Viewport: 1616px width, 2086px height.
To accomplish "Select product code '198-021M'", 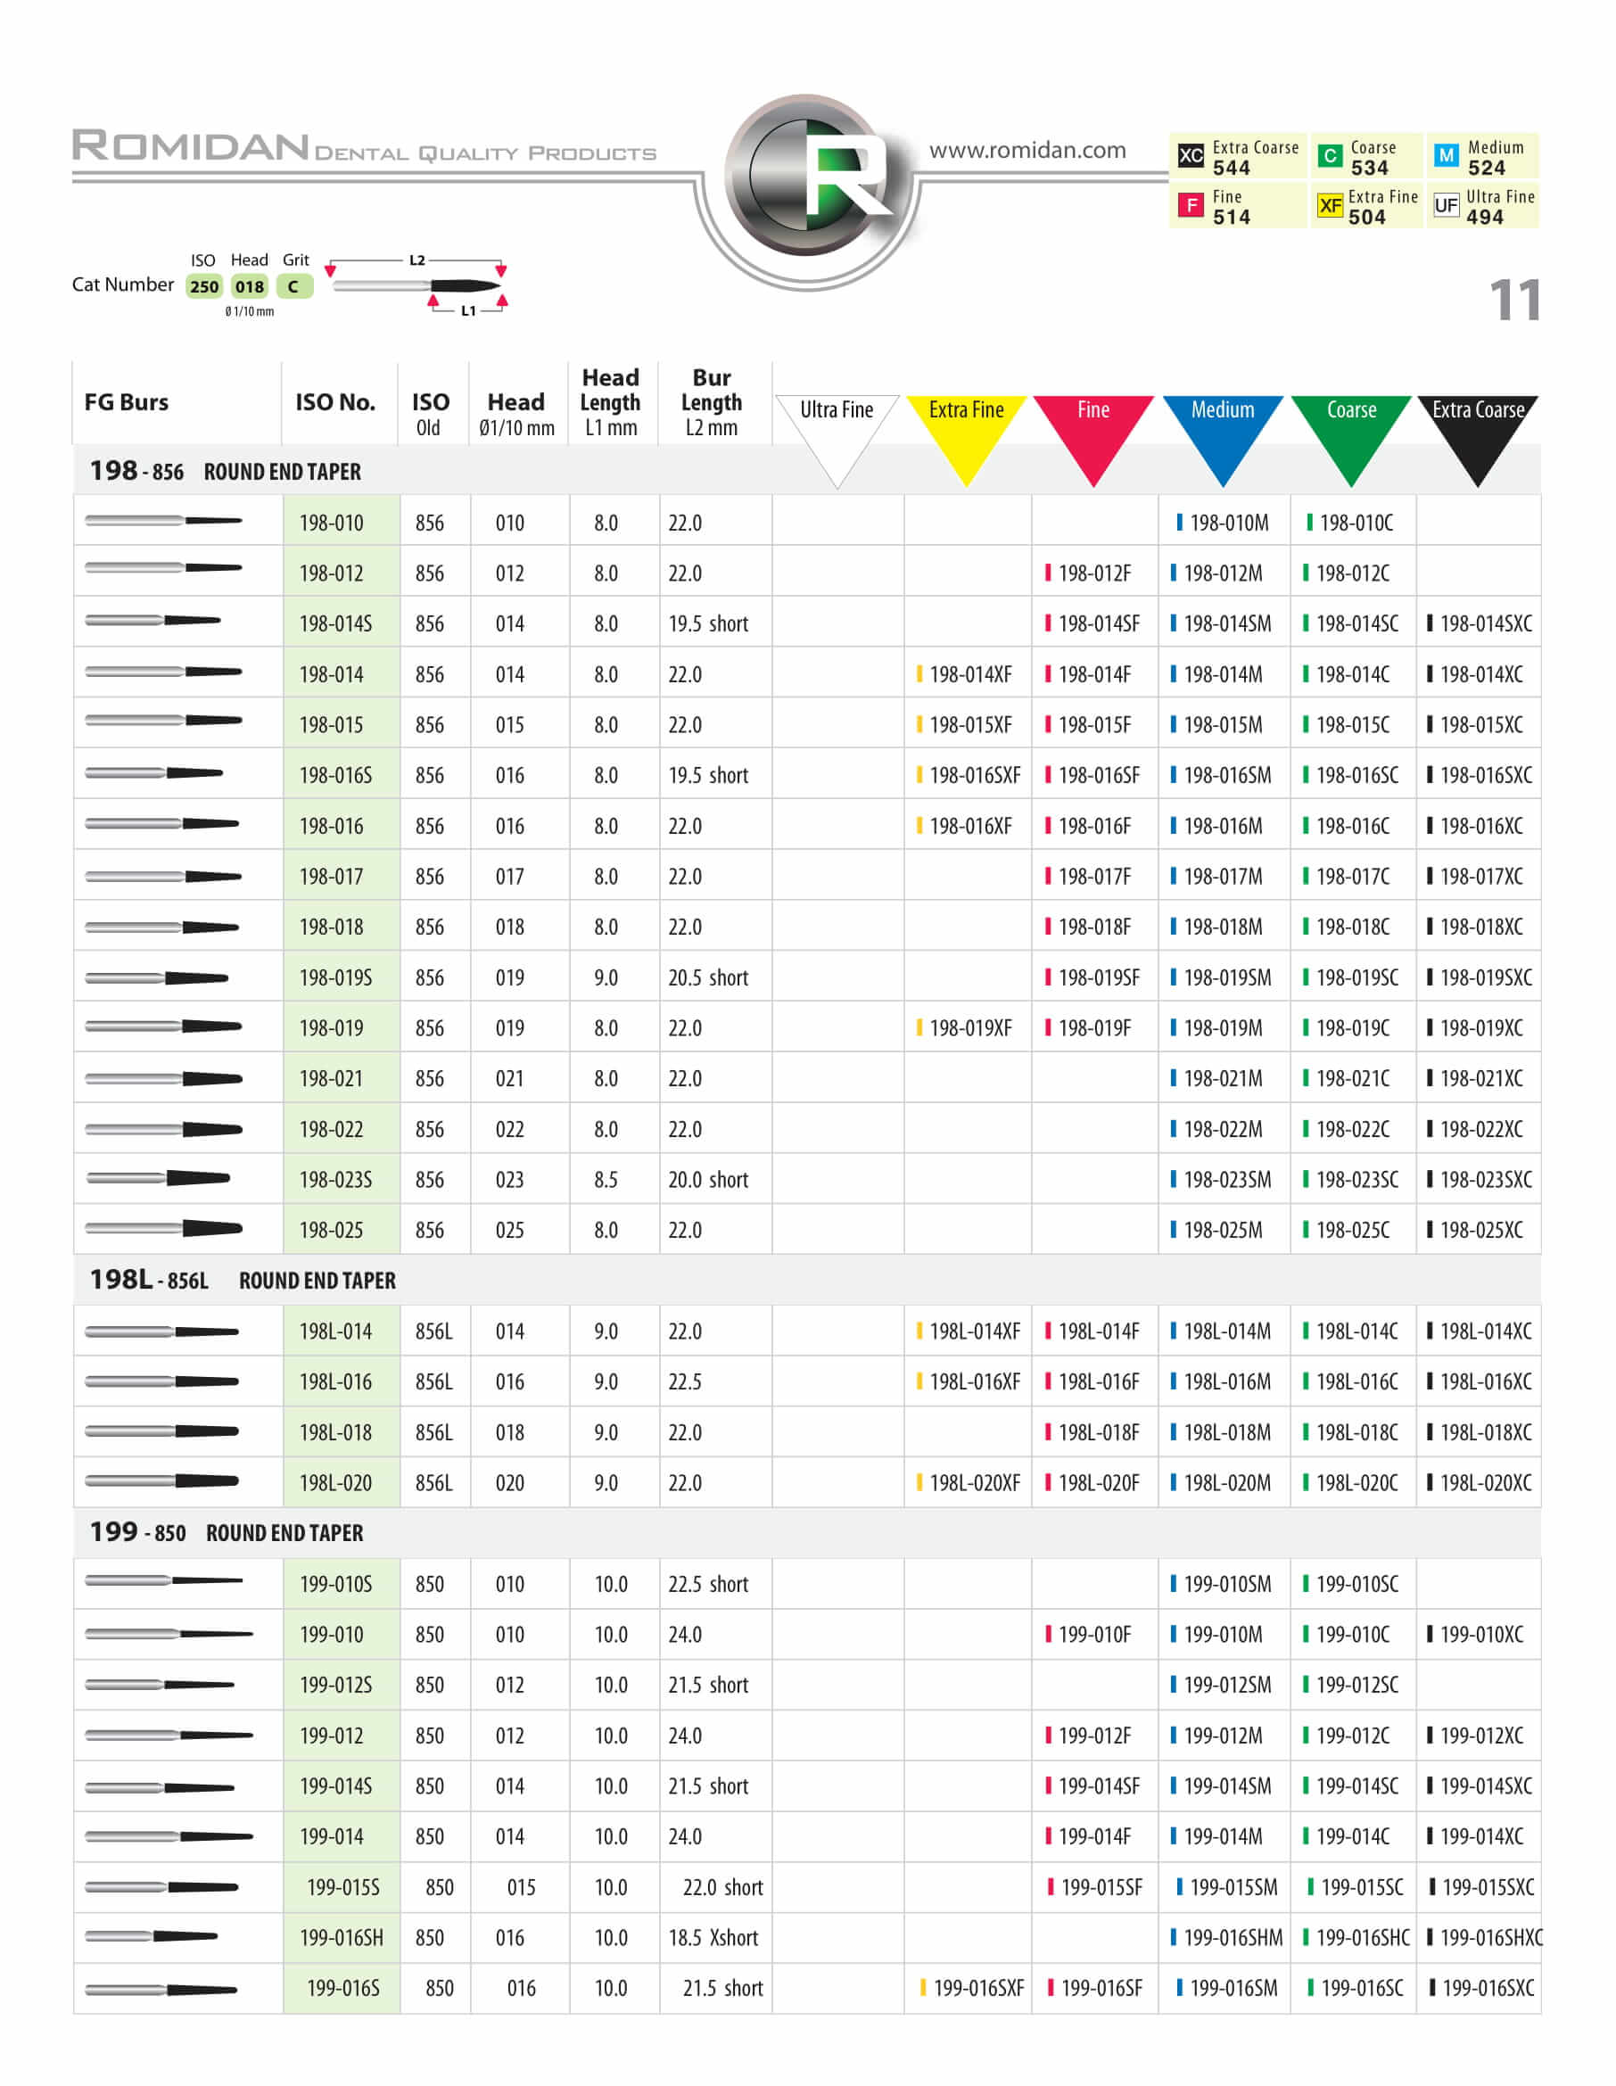I will (x=1216, y=1079).
